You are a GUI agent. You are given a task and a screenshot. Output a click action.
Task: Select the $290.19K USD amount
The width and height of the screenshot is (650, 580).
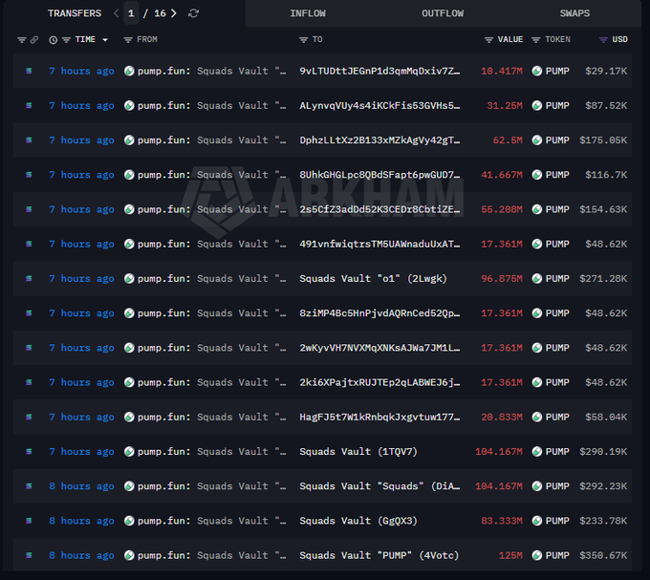click(x=603, y=452)
